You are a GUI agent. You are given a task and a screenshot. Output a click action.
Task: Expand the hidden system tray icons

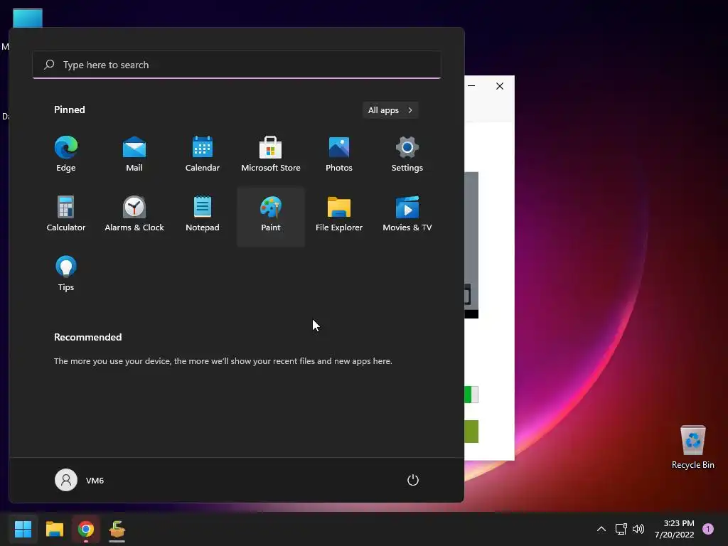click(x=601, y=529)
